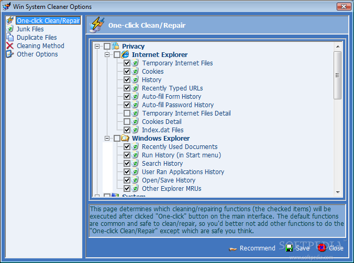The width and height of the screenshot is (354, 263).
Task: Click the Duplicate Files pages icon
Action: [x=10, y=37]
